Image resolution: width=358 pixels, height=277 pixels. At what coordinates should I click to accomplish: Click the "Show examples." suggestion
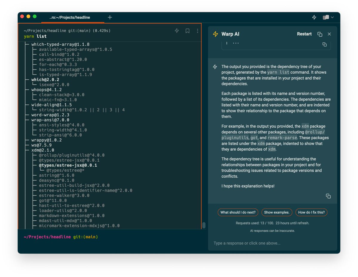coord(277,212)
